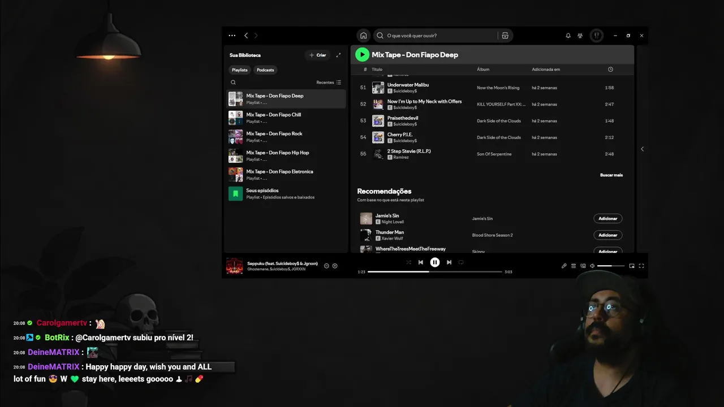Expand the library to full view
The height and width of the screenshot is (407, 724).
338,55
